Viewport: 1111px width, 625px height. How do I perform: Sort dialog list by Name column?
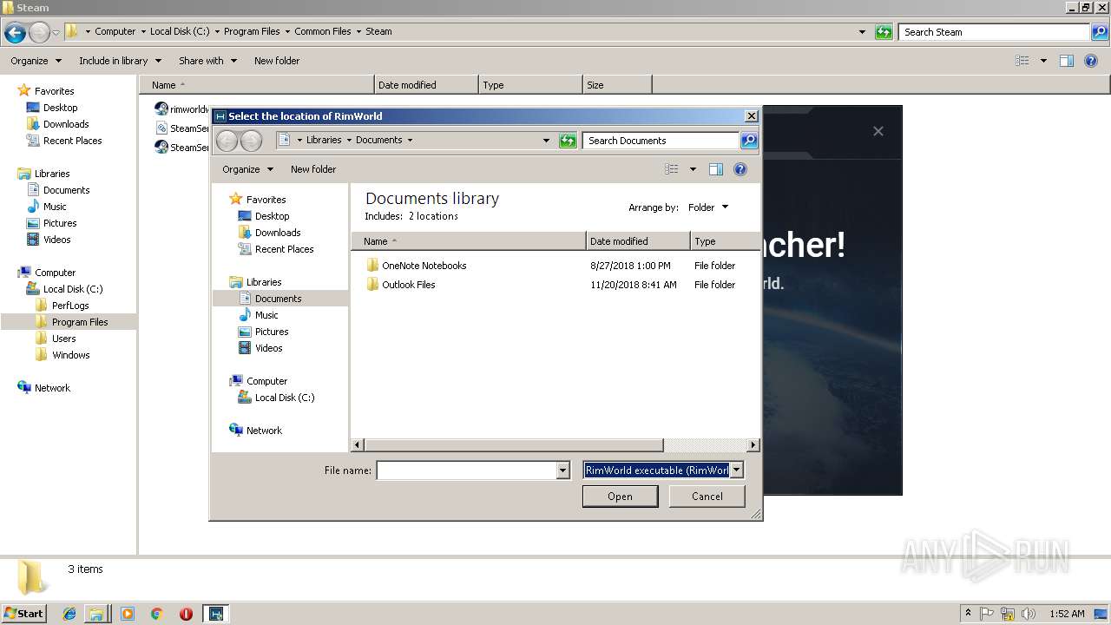coord(469,241)
